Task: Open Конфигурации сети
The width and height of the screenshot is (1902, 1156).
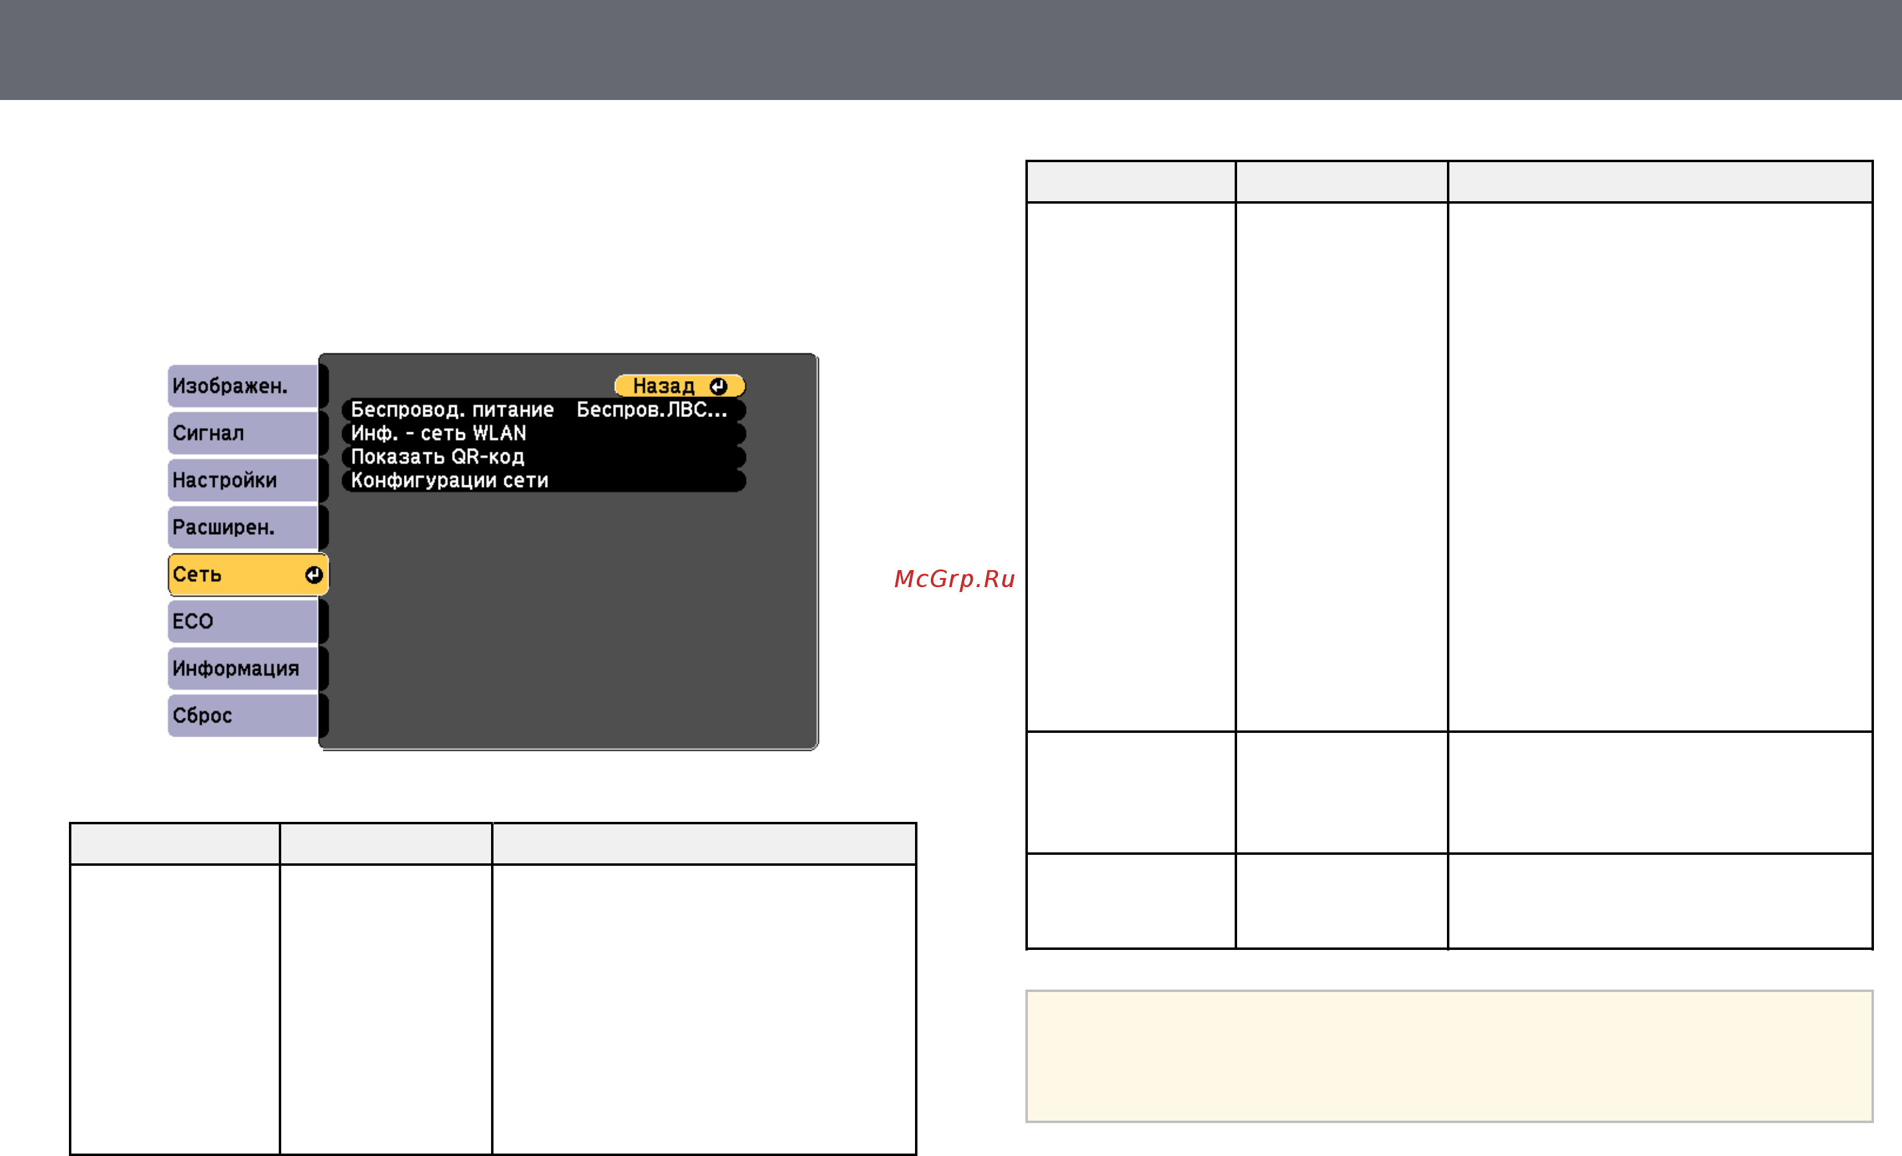Action: 544,481
